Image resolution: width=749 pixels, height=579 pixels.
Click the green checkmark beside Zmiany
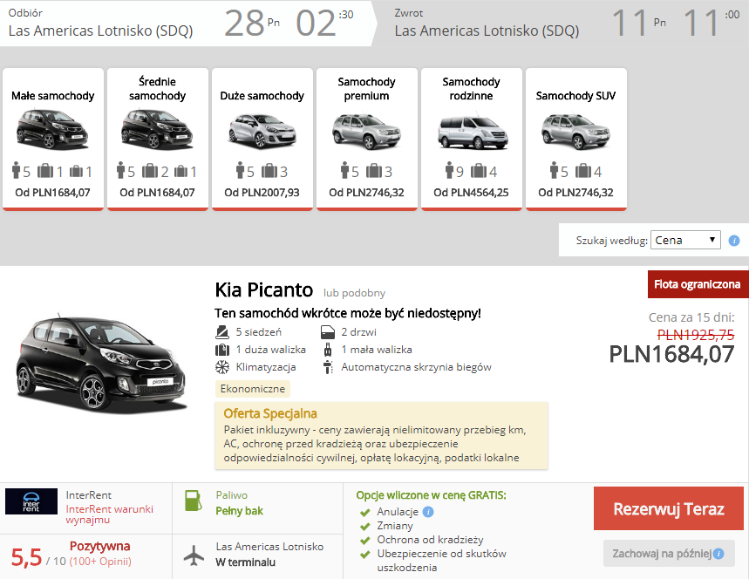click(x=365, y=527)
